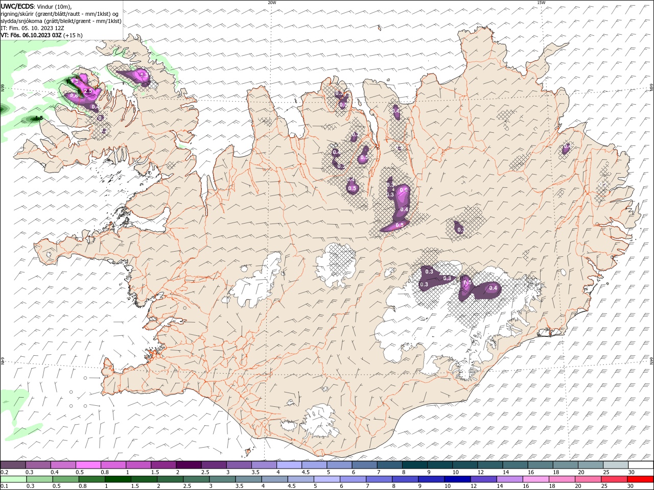Click the 4 lavender upper-row swatch
The image size is (654, 490).
point(289,465)
